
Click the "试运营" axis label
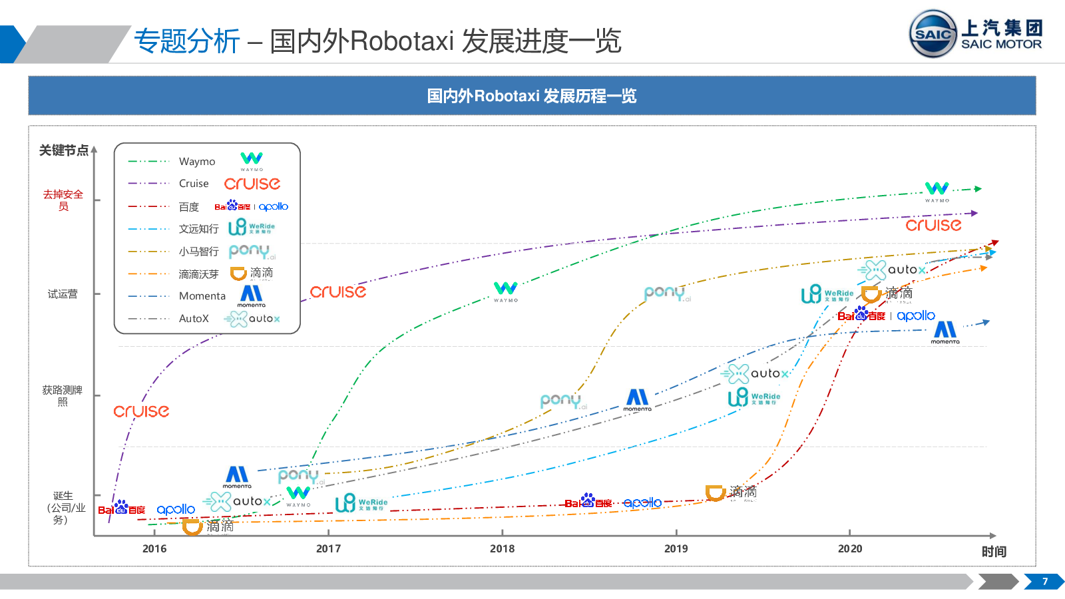coord(63,294)
